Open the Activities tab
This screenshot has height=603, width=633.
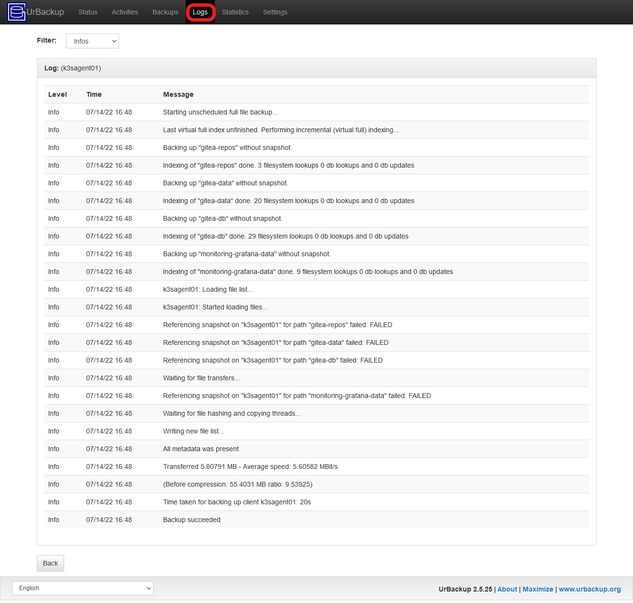pos(125,12)
